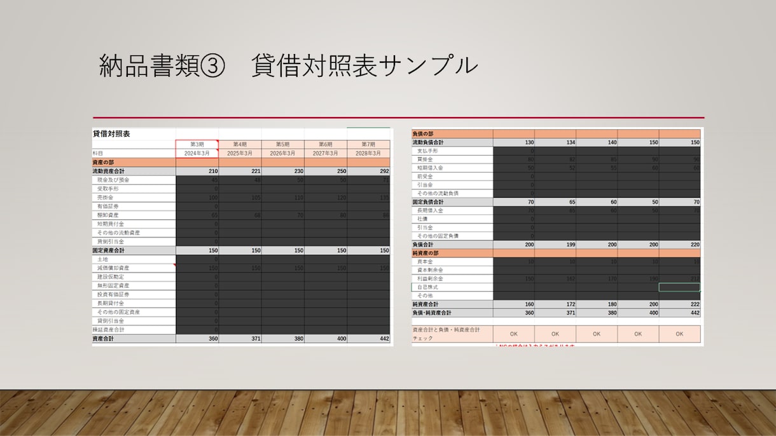
Task: Select the 負債の部 section header
Action: coord(452,134)
